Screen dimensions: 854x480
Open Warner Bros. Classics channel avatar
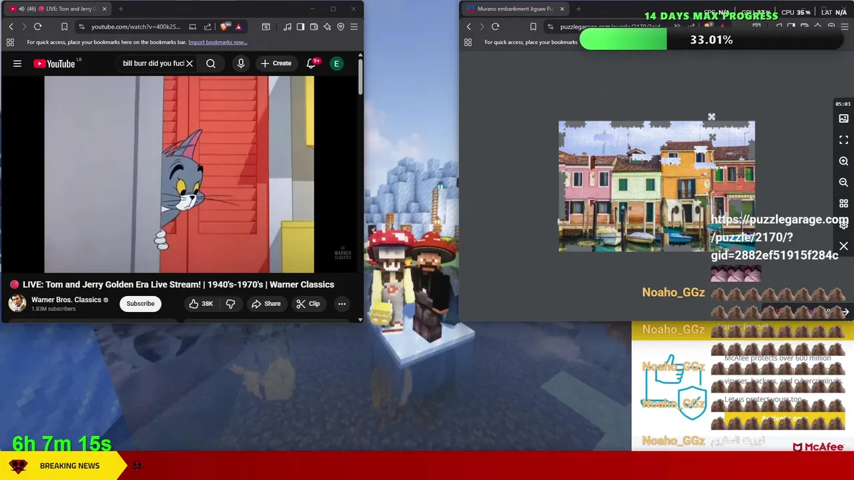(17, 303)
